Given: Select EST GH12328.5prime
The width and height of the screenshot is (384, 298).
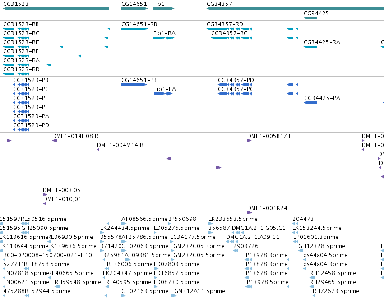Looking at the screenshot, I should (x=301, y=251).
